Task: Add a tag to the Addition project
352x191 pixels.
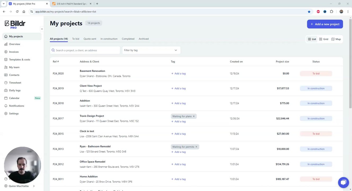Action: (179, 103)
